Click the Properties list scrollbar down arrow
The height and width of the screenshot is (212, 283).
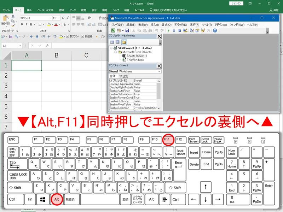pos(158,108)
